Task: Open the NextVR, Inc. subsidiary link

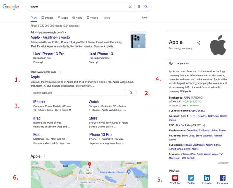Action: pyautogui.click(x=213, y=145)
